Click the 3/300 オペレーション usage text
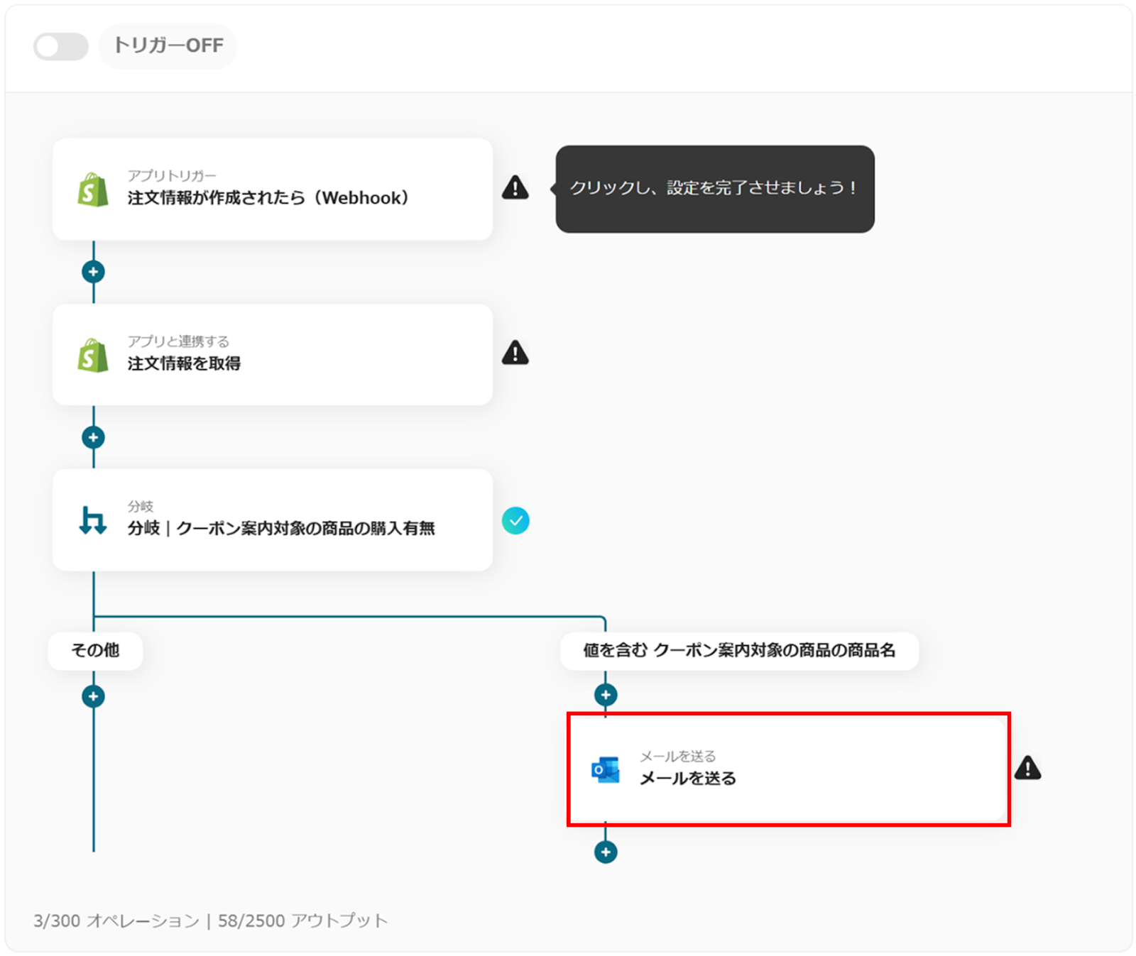Viewport: 1136px width, 956px height. pyautogui.click(x=116, y=921)
